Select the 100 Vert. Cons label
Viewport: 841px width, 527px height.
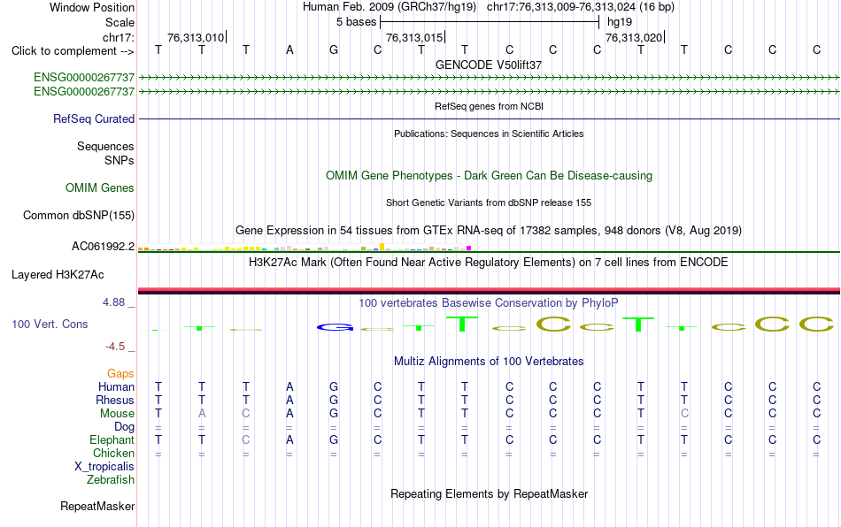[50, 324]
